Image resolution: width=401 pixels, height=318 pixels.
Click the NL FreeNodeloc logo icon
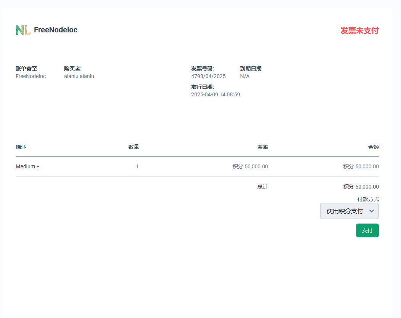pos(23,30)
